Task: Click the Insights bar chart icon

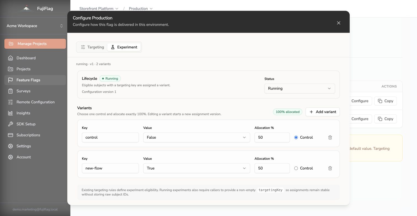Action: pyautogui.click(x=10, y=113)
